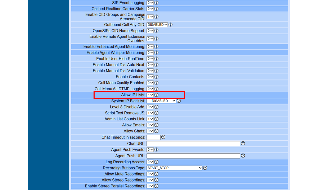
Task: Show help for Enable Enhanced Agent Monitoring
Action: click(x=156, y=46)
